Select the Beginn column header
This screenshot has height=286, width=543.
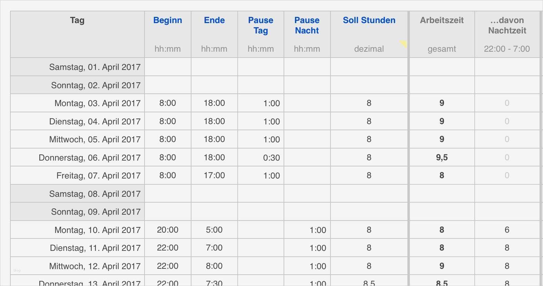click(168, 20)
